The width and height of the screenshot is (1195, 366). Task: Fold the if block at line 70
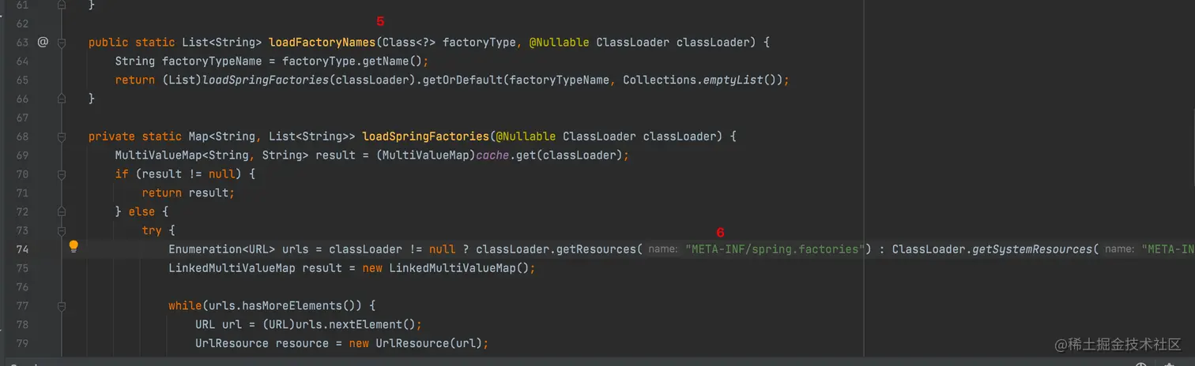click(62, 174)
